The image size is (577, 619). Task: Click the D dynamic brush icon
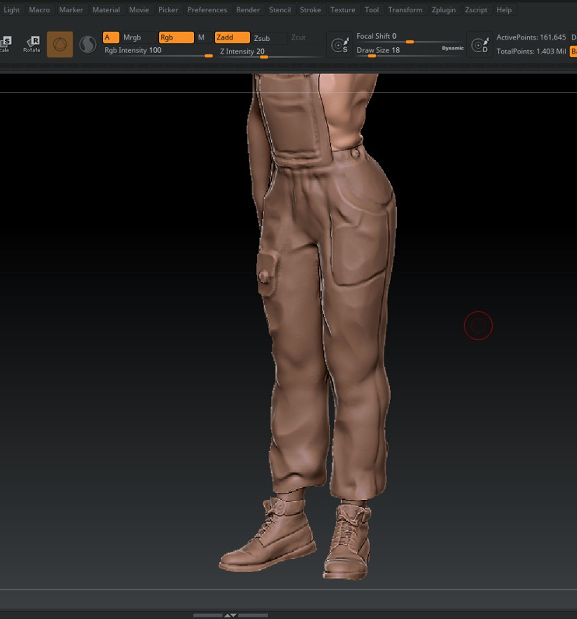click(x=480, y=45)
